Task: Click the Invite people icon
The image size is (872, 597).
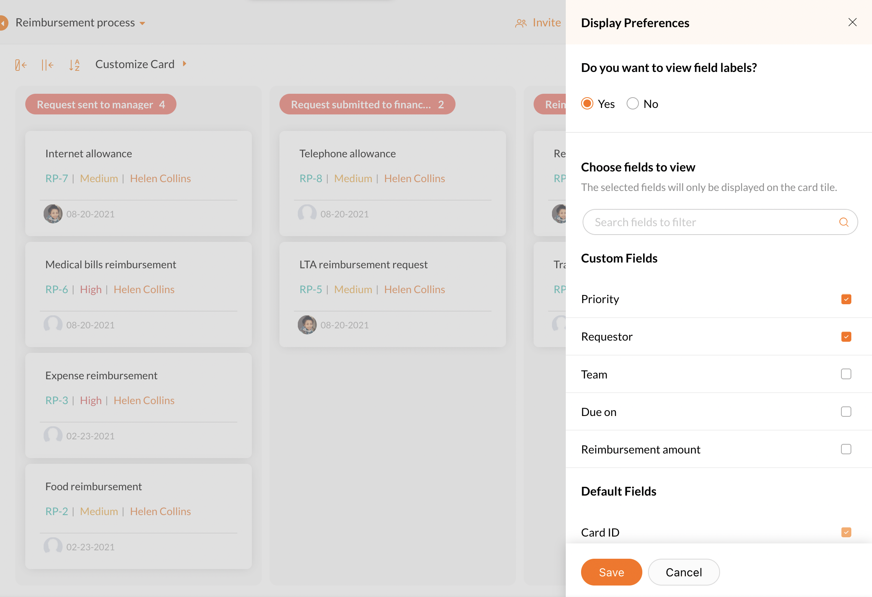Action: coord(521,23)
